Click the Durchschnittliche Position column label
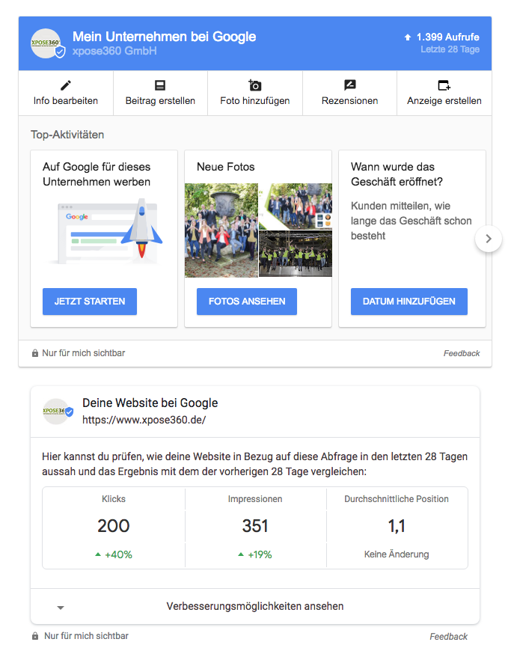The width and height of the screenshot is (514, 645). (397, 499)
